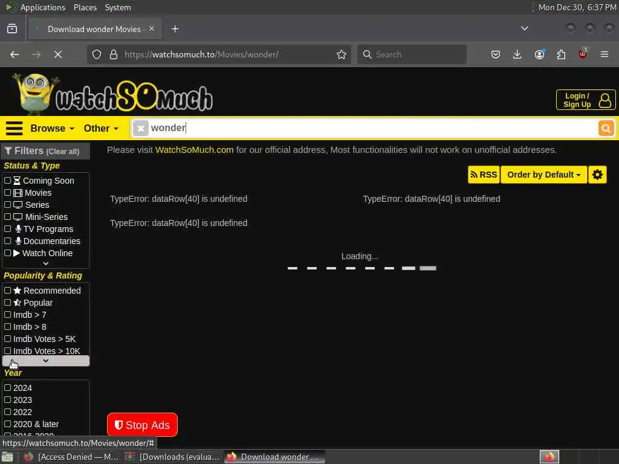Click the Login / Sign Up button
Viewport: 619px width, 464px height.
pyautogui.click(x=586, y=100)
